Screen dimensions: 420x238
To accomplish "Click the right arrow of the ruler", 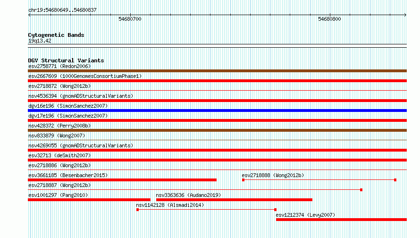I will point(405,15).
